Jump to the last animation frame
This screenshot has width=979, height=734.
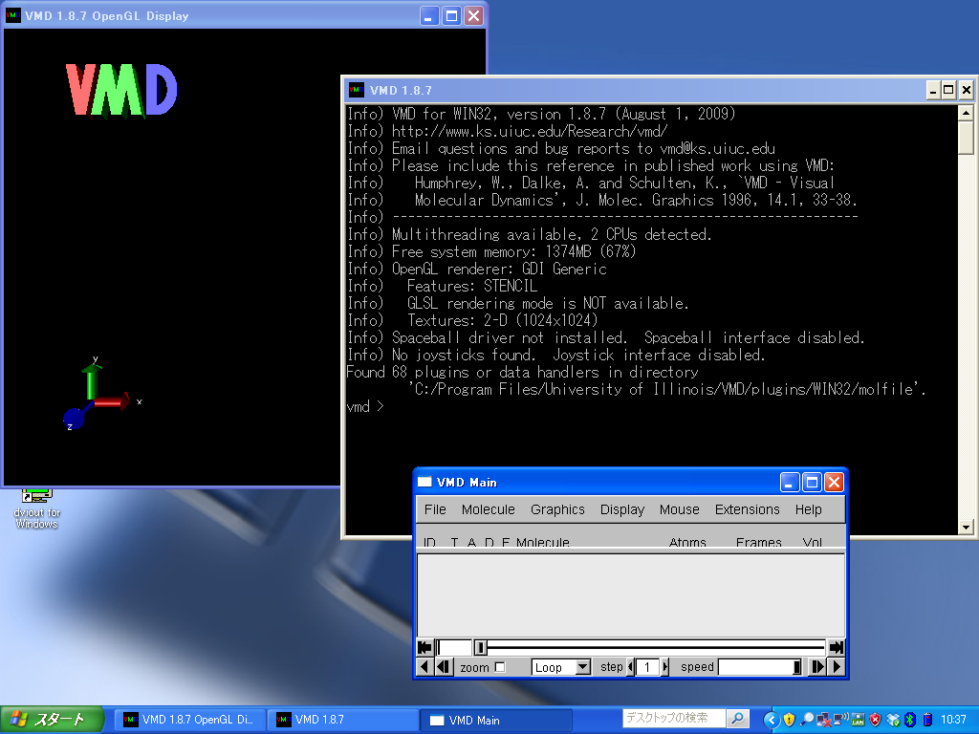[837, 648]
